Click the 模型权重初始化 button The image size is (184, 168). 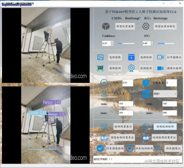(165, 26)
